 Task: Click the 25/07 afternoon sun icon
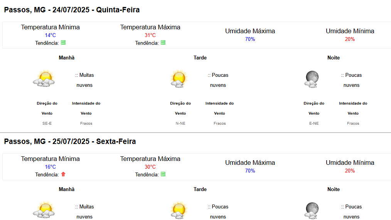point(179,210)
